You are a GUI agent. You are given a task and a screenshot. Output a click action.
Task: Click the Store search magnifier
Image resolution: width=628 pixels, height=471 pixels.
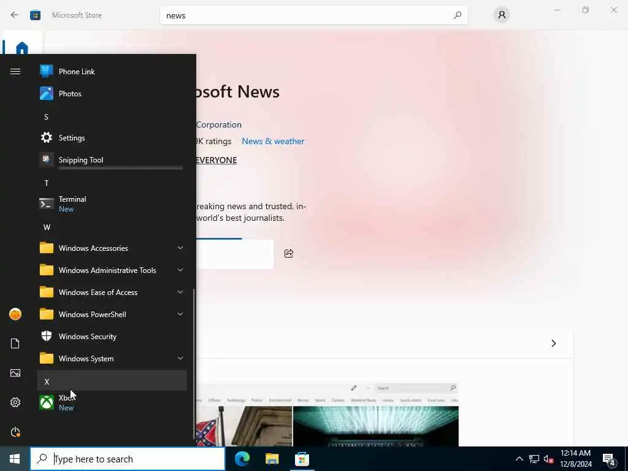click(458, 15)
